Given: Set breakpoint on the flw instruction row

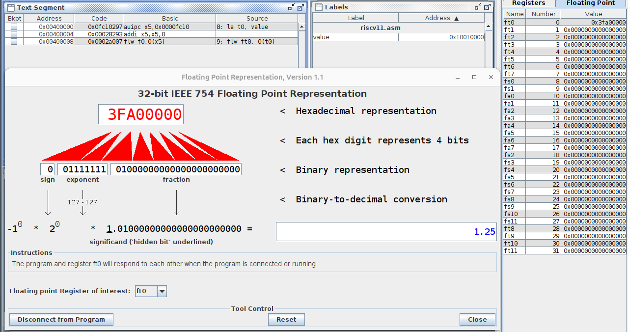Looking at the screenshot, I should click(14, 42).
